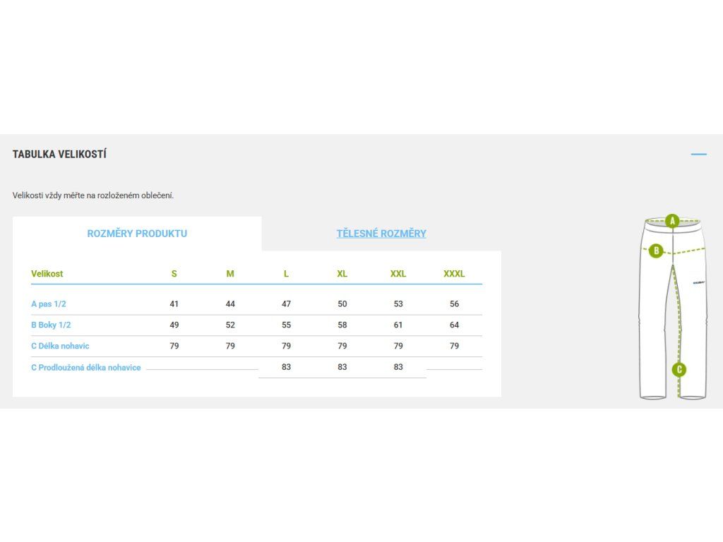Click extended leg length 83 for size XXL
723x542 pixels.
(x=398, y=367)
